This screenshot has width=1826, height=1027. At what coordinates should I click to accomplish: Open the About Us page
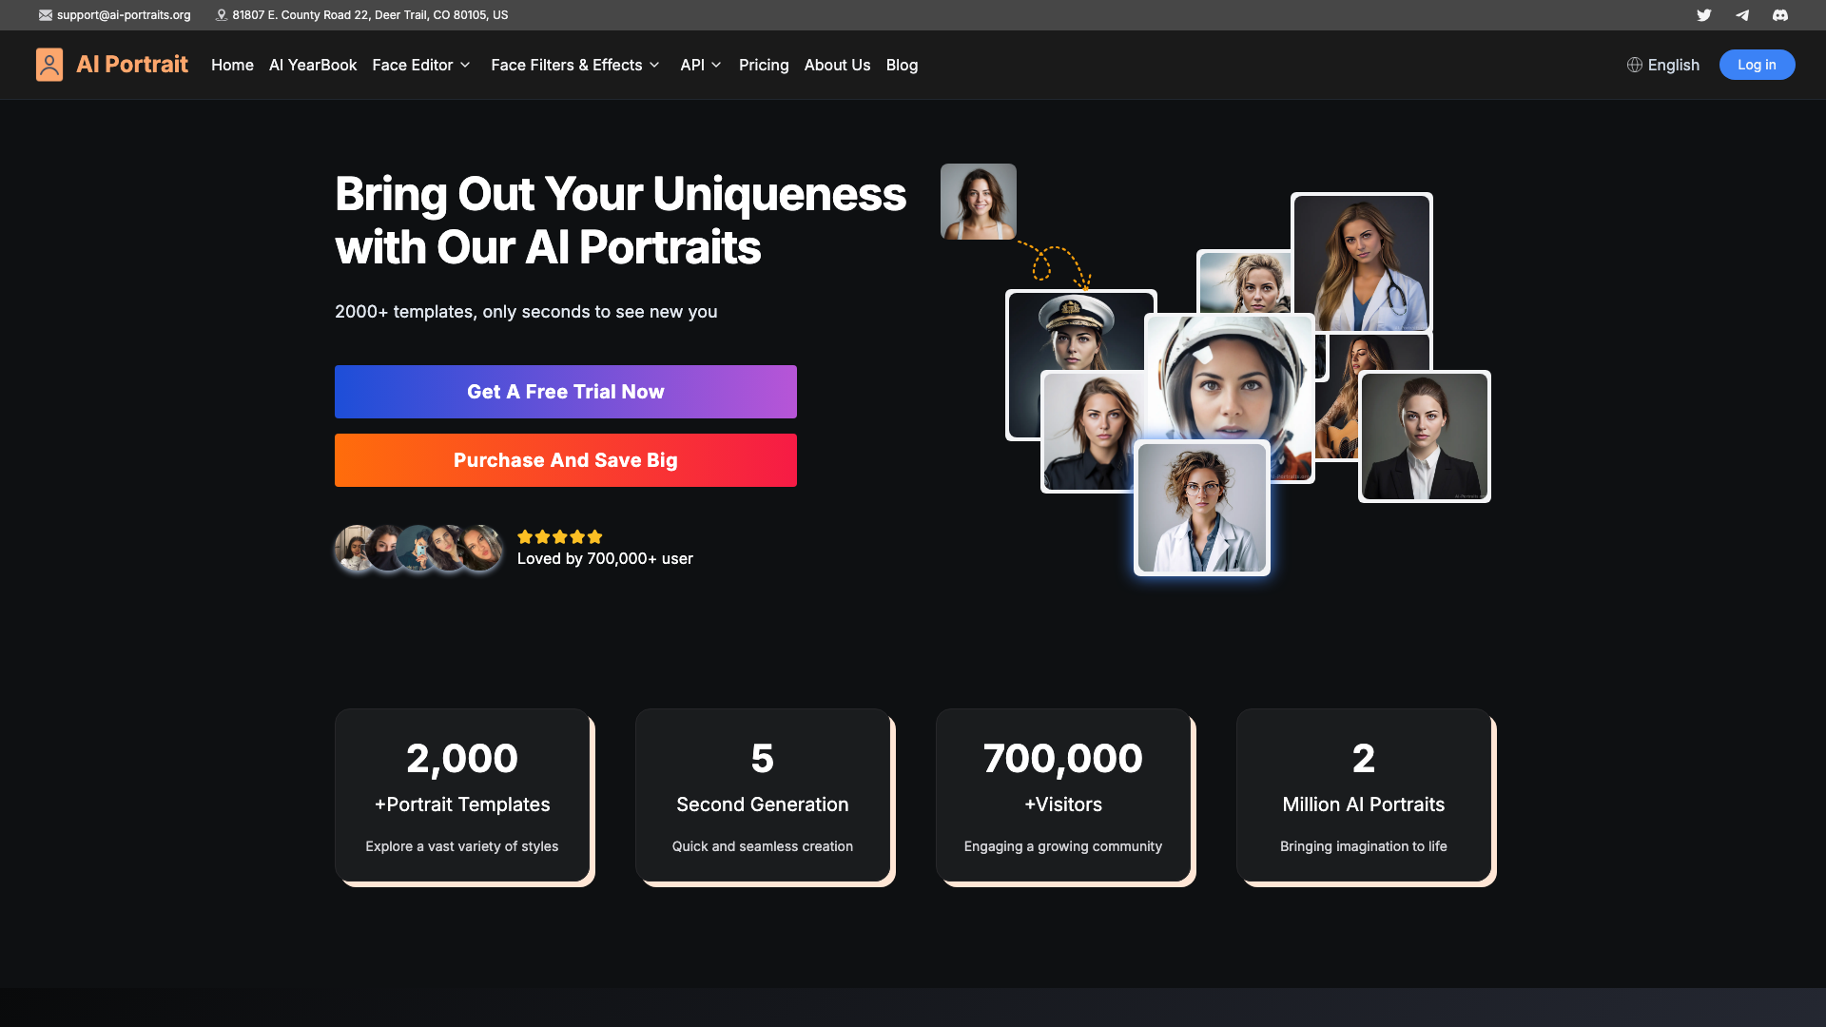(x=837, y=65)
